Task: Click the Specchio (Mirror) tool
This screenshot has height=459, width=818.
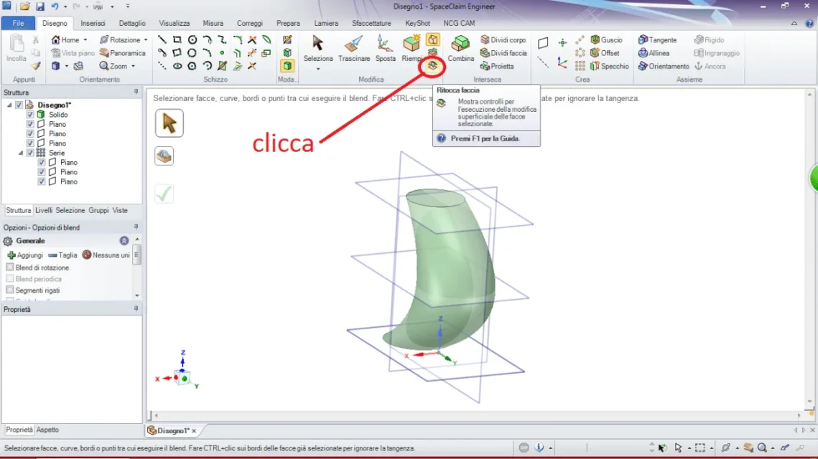Action: tap(609, 66)
